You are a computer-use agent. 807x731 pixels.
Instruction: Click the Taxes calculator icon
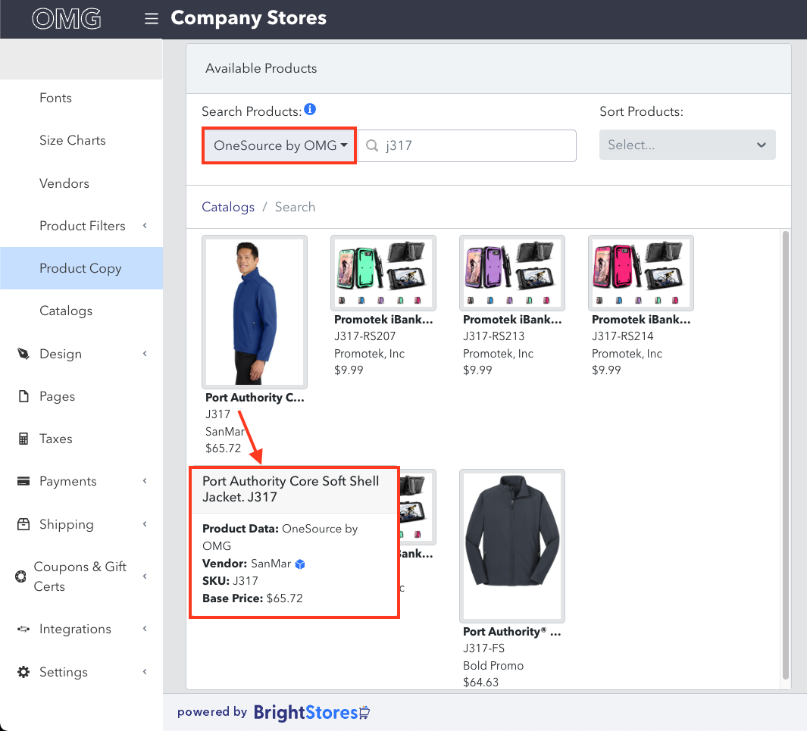point(23,439)
